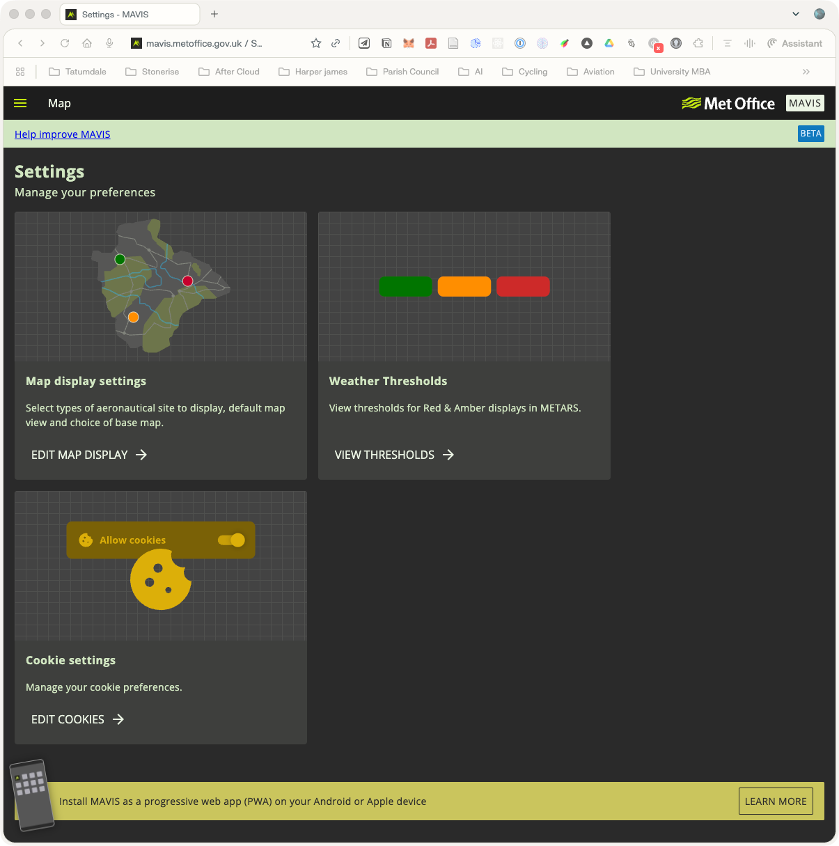Open the After Cloud bookmark folder
Viewport: 839px width, 846px height.
pos(228,72)
